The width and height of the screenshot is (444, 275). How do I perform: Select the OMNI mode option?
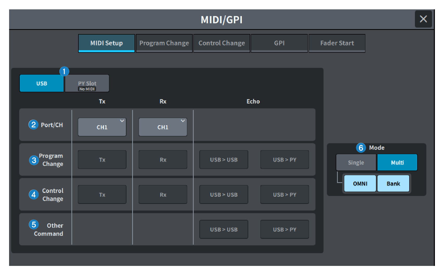coord(360,183)
